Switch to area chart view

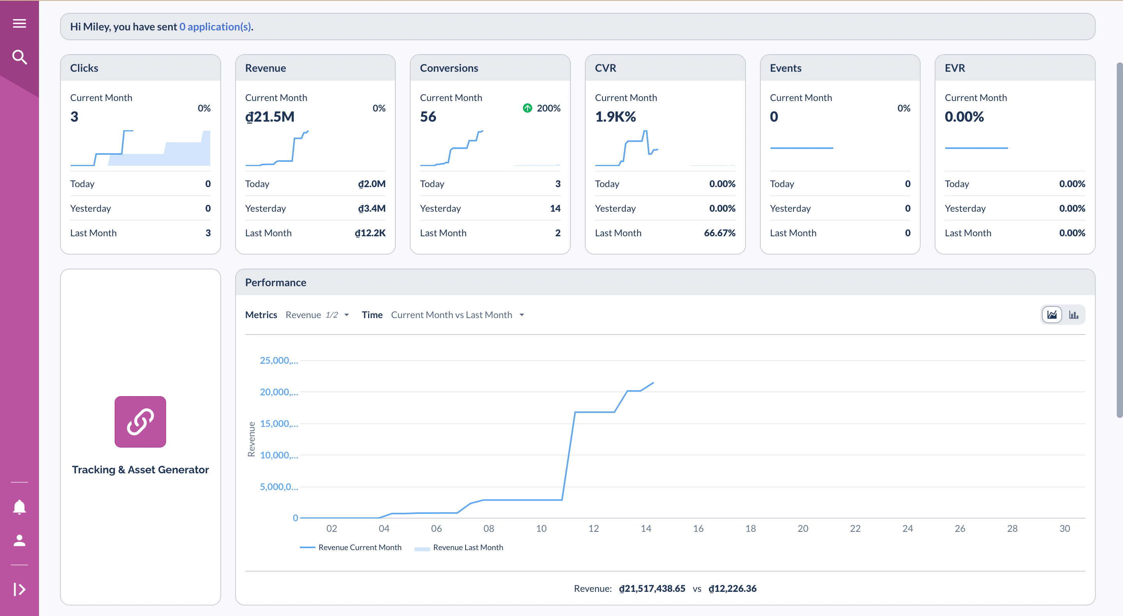pos(1052,315)
